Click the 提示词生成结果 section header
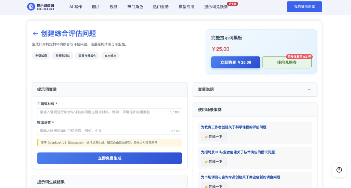This screenshot has width=351, height=188. pos(110,182)
